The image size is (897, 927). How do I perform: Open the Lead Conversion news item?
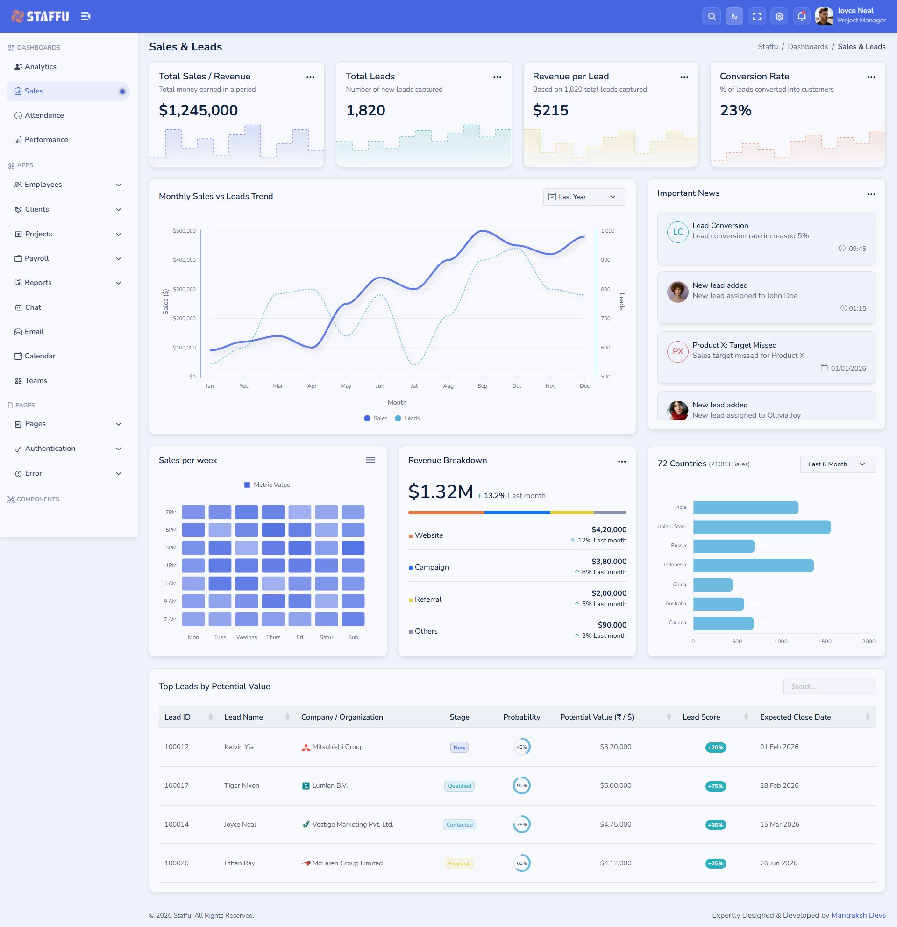766,237
